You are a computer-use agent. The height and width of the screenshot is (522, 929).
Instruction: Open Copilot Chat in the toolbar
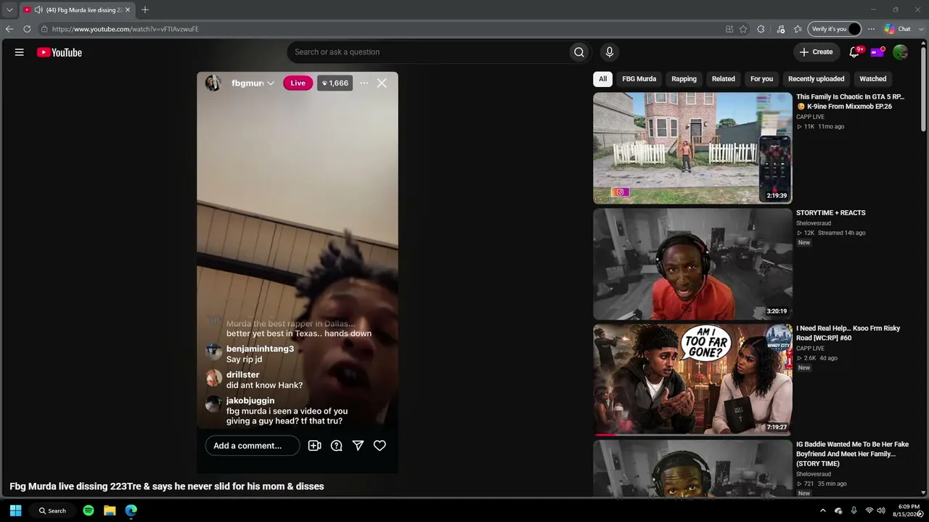898,29
